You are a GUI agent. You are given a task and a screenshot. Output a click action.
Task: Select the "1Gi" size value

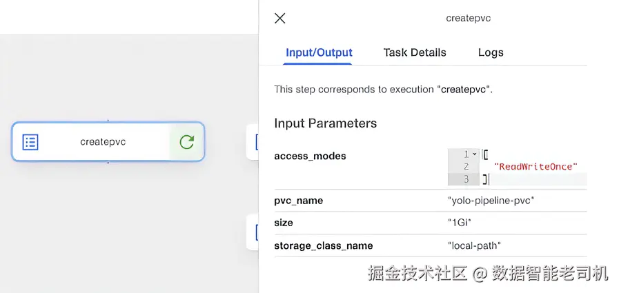pos(460,223)
